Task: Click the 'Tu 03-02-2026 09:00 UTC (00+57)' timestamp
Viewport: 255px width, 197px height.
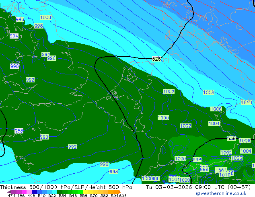Action: coord(198,187)
